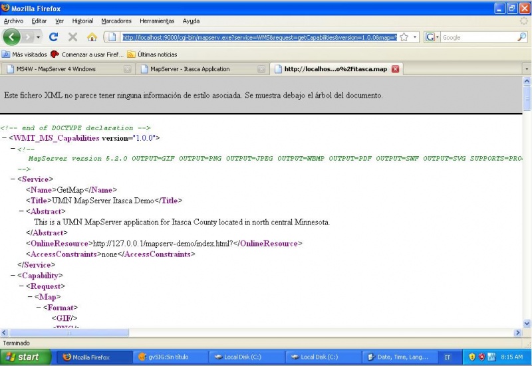This screenshot has height=366, width=532.
Task: Go to Home page icon
Action: (92, 37)
